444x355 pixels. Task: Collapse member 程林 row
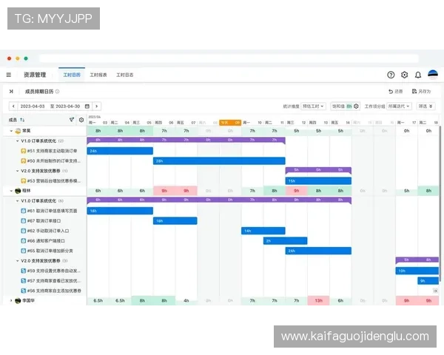[x=11, y=191]
